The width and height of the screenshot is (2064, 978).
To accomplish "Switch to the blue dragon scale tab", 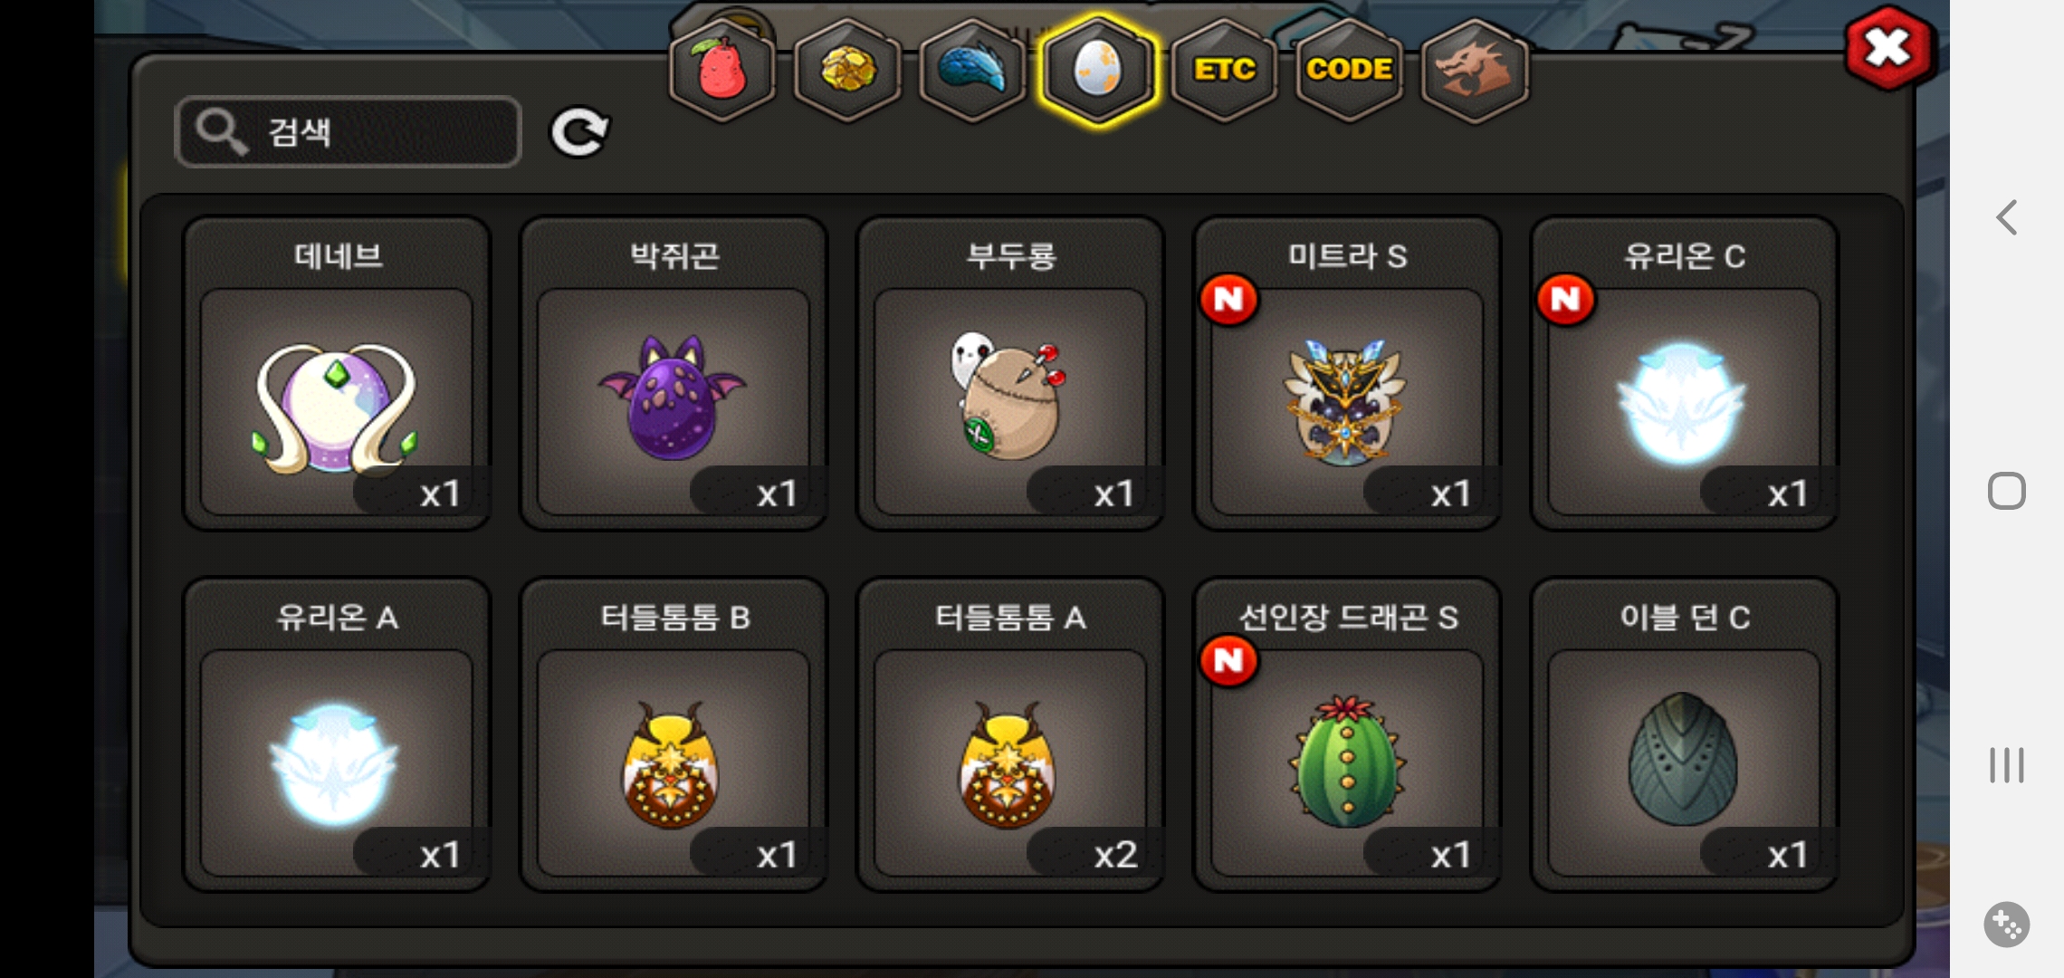I will (972, 70).
